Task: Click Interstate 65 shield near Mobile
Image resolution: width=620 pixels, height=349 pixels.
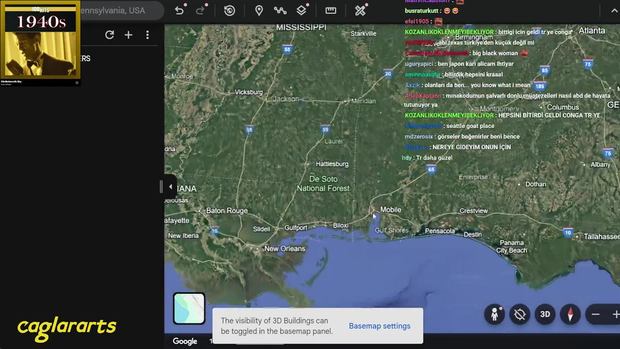Action: click(431, 169)
